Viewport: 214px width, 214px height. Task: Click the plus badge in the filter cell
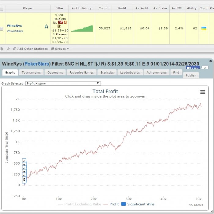pyautogui.click(x=59, y=26)
